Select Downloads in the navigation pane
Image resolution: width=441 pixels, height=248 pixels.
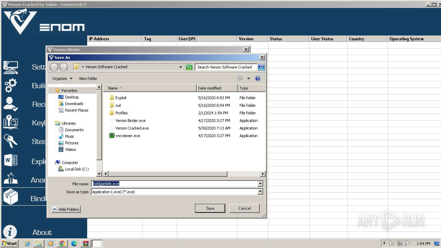tap(74, 104)
